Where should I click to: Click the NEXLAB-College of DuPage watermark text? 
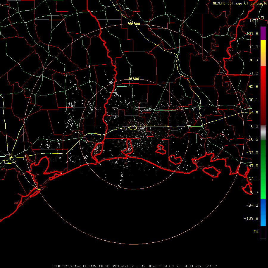click(x=239, y=3)
